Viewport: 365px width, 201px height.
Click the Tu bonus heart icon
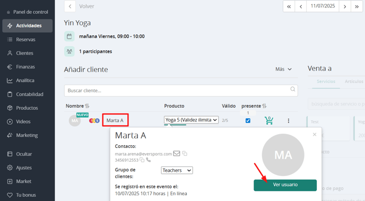click(10, 195)
